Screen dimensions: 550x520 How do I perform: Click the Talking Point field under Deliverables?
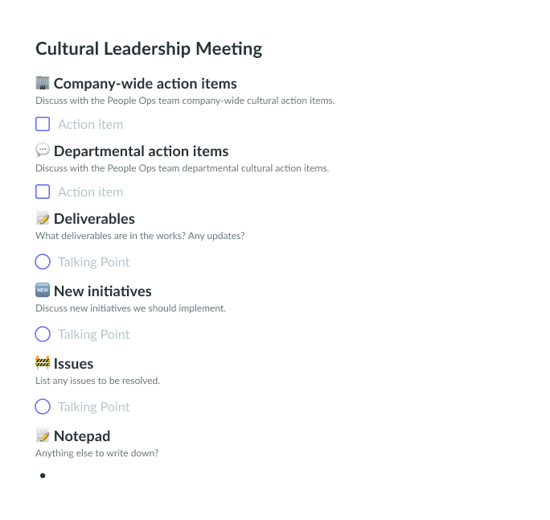tap(93, 262)
